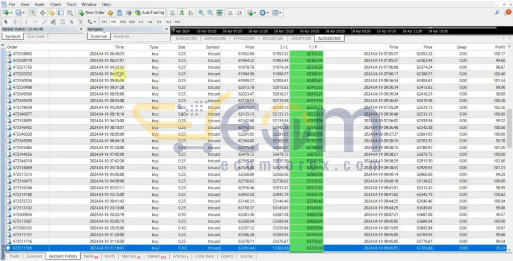Expand the Profiles dropdown arrow
This screenshot has width=513, height=261.
pos(24,13)
